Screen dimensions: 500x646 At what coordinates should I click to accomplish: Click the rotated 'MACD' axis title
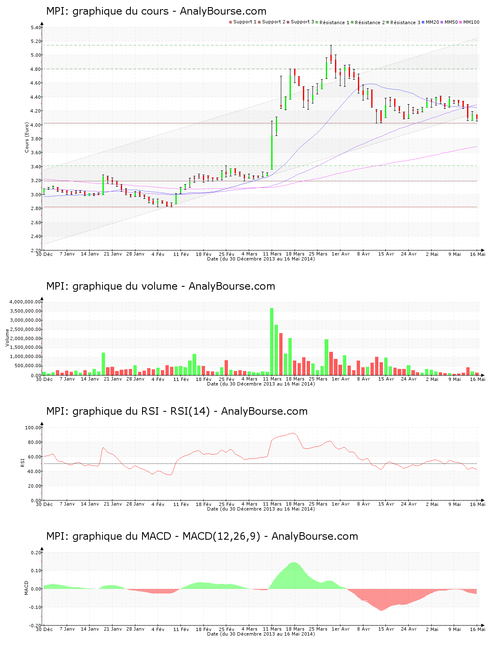point(27,588)
